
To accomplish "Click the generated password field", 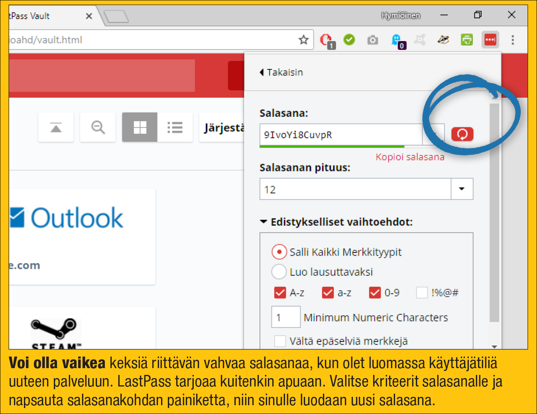I will 341,135.
